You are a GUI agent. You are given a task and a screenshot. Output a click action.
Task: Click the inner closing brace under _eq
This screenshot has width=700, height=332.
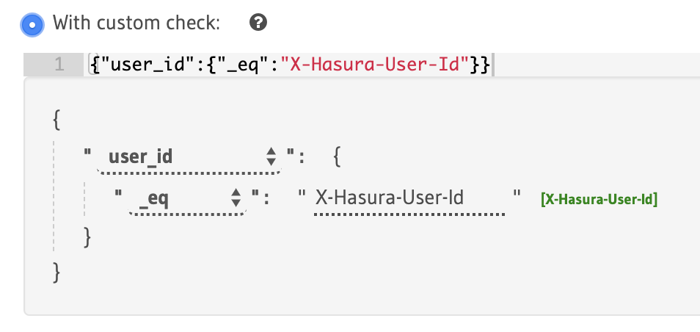[x=87, y=237]
